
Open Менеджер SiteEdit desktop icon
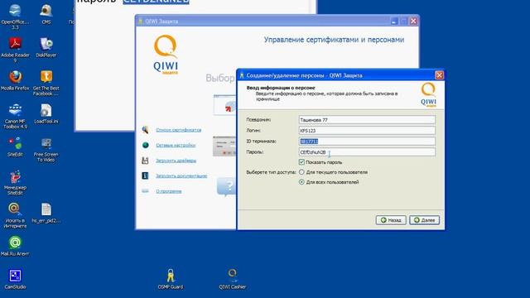click(15, 176)
